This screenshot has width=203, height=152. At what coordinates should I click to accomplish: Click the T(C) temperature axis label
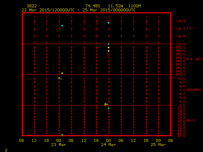coord(190,28)
